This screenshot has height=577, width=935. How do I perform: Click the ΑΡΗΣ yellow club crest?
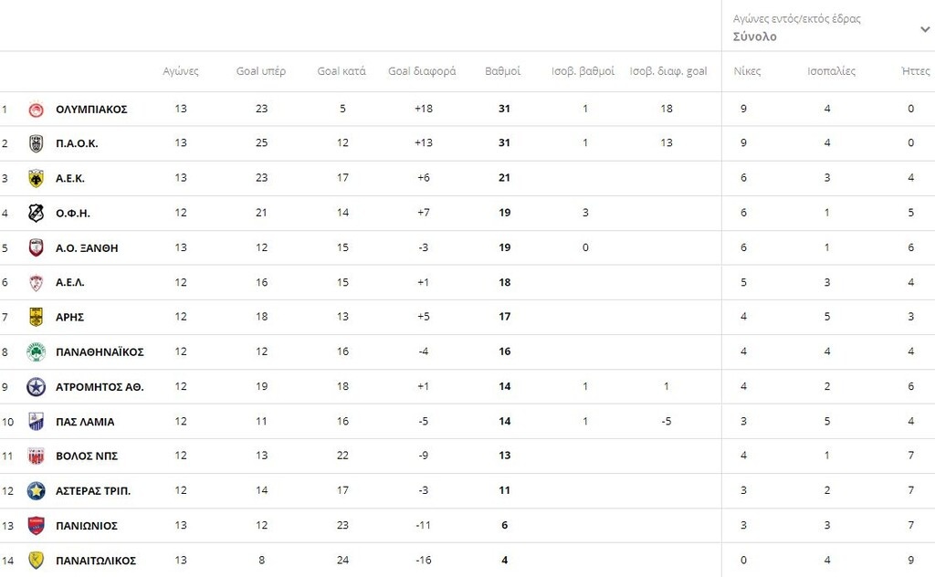point(36,317)
